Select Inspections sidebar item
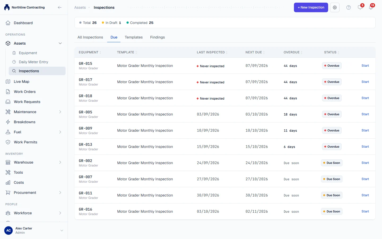Viewport: 382px width, 239px height. [37, 71]
